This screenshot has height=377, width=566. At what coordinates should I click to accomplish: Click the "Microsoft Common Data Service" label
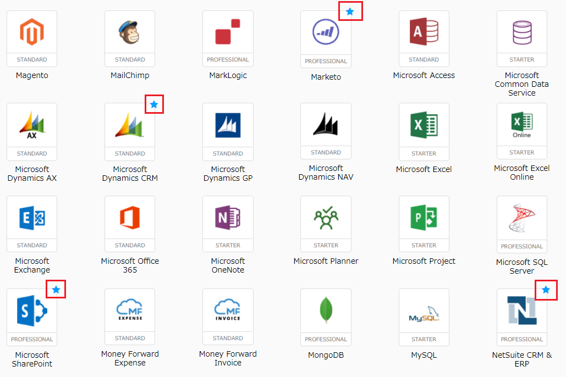[x=522, y=84]
